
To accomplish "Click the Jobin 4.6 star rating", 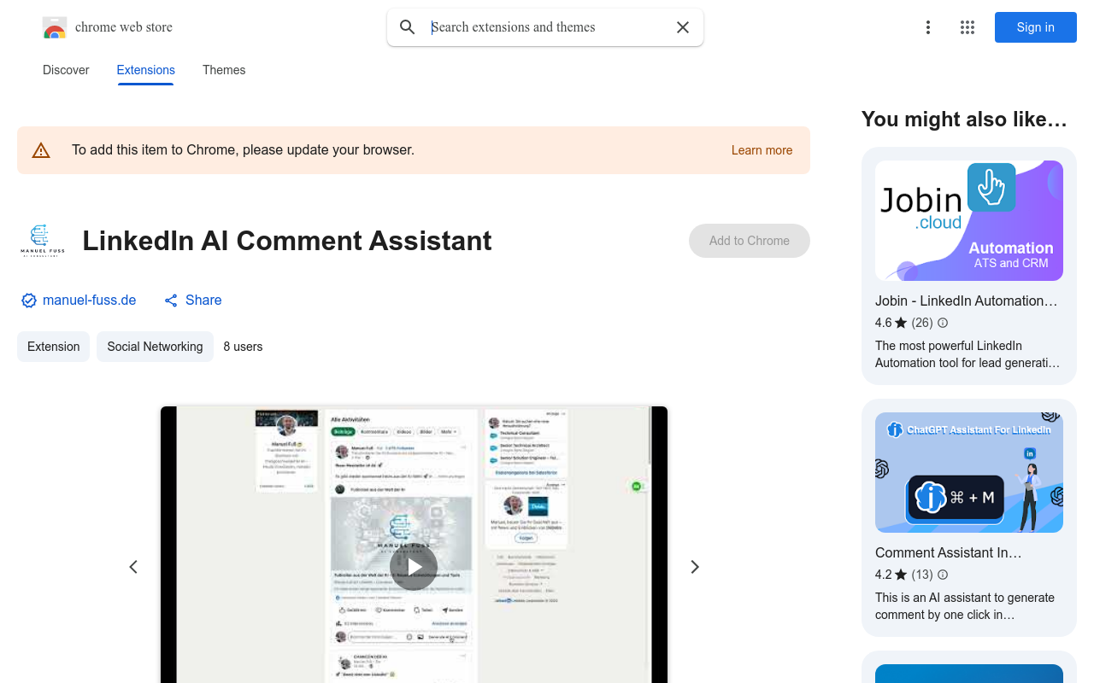I will click(891, 323).
